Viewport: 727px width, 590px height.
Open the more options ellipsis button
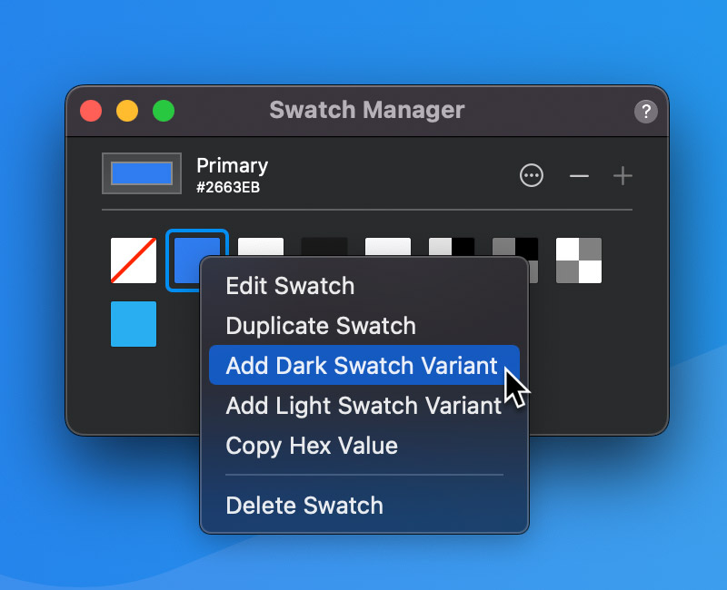532,175
